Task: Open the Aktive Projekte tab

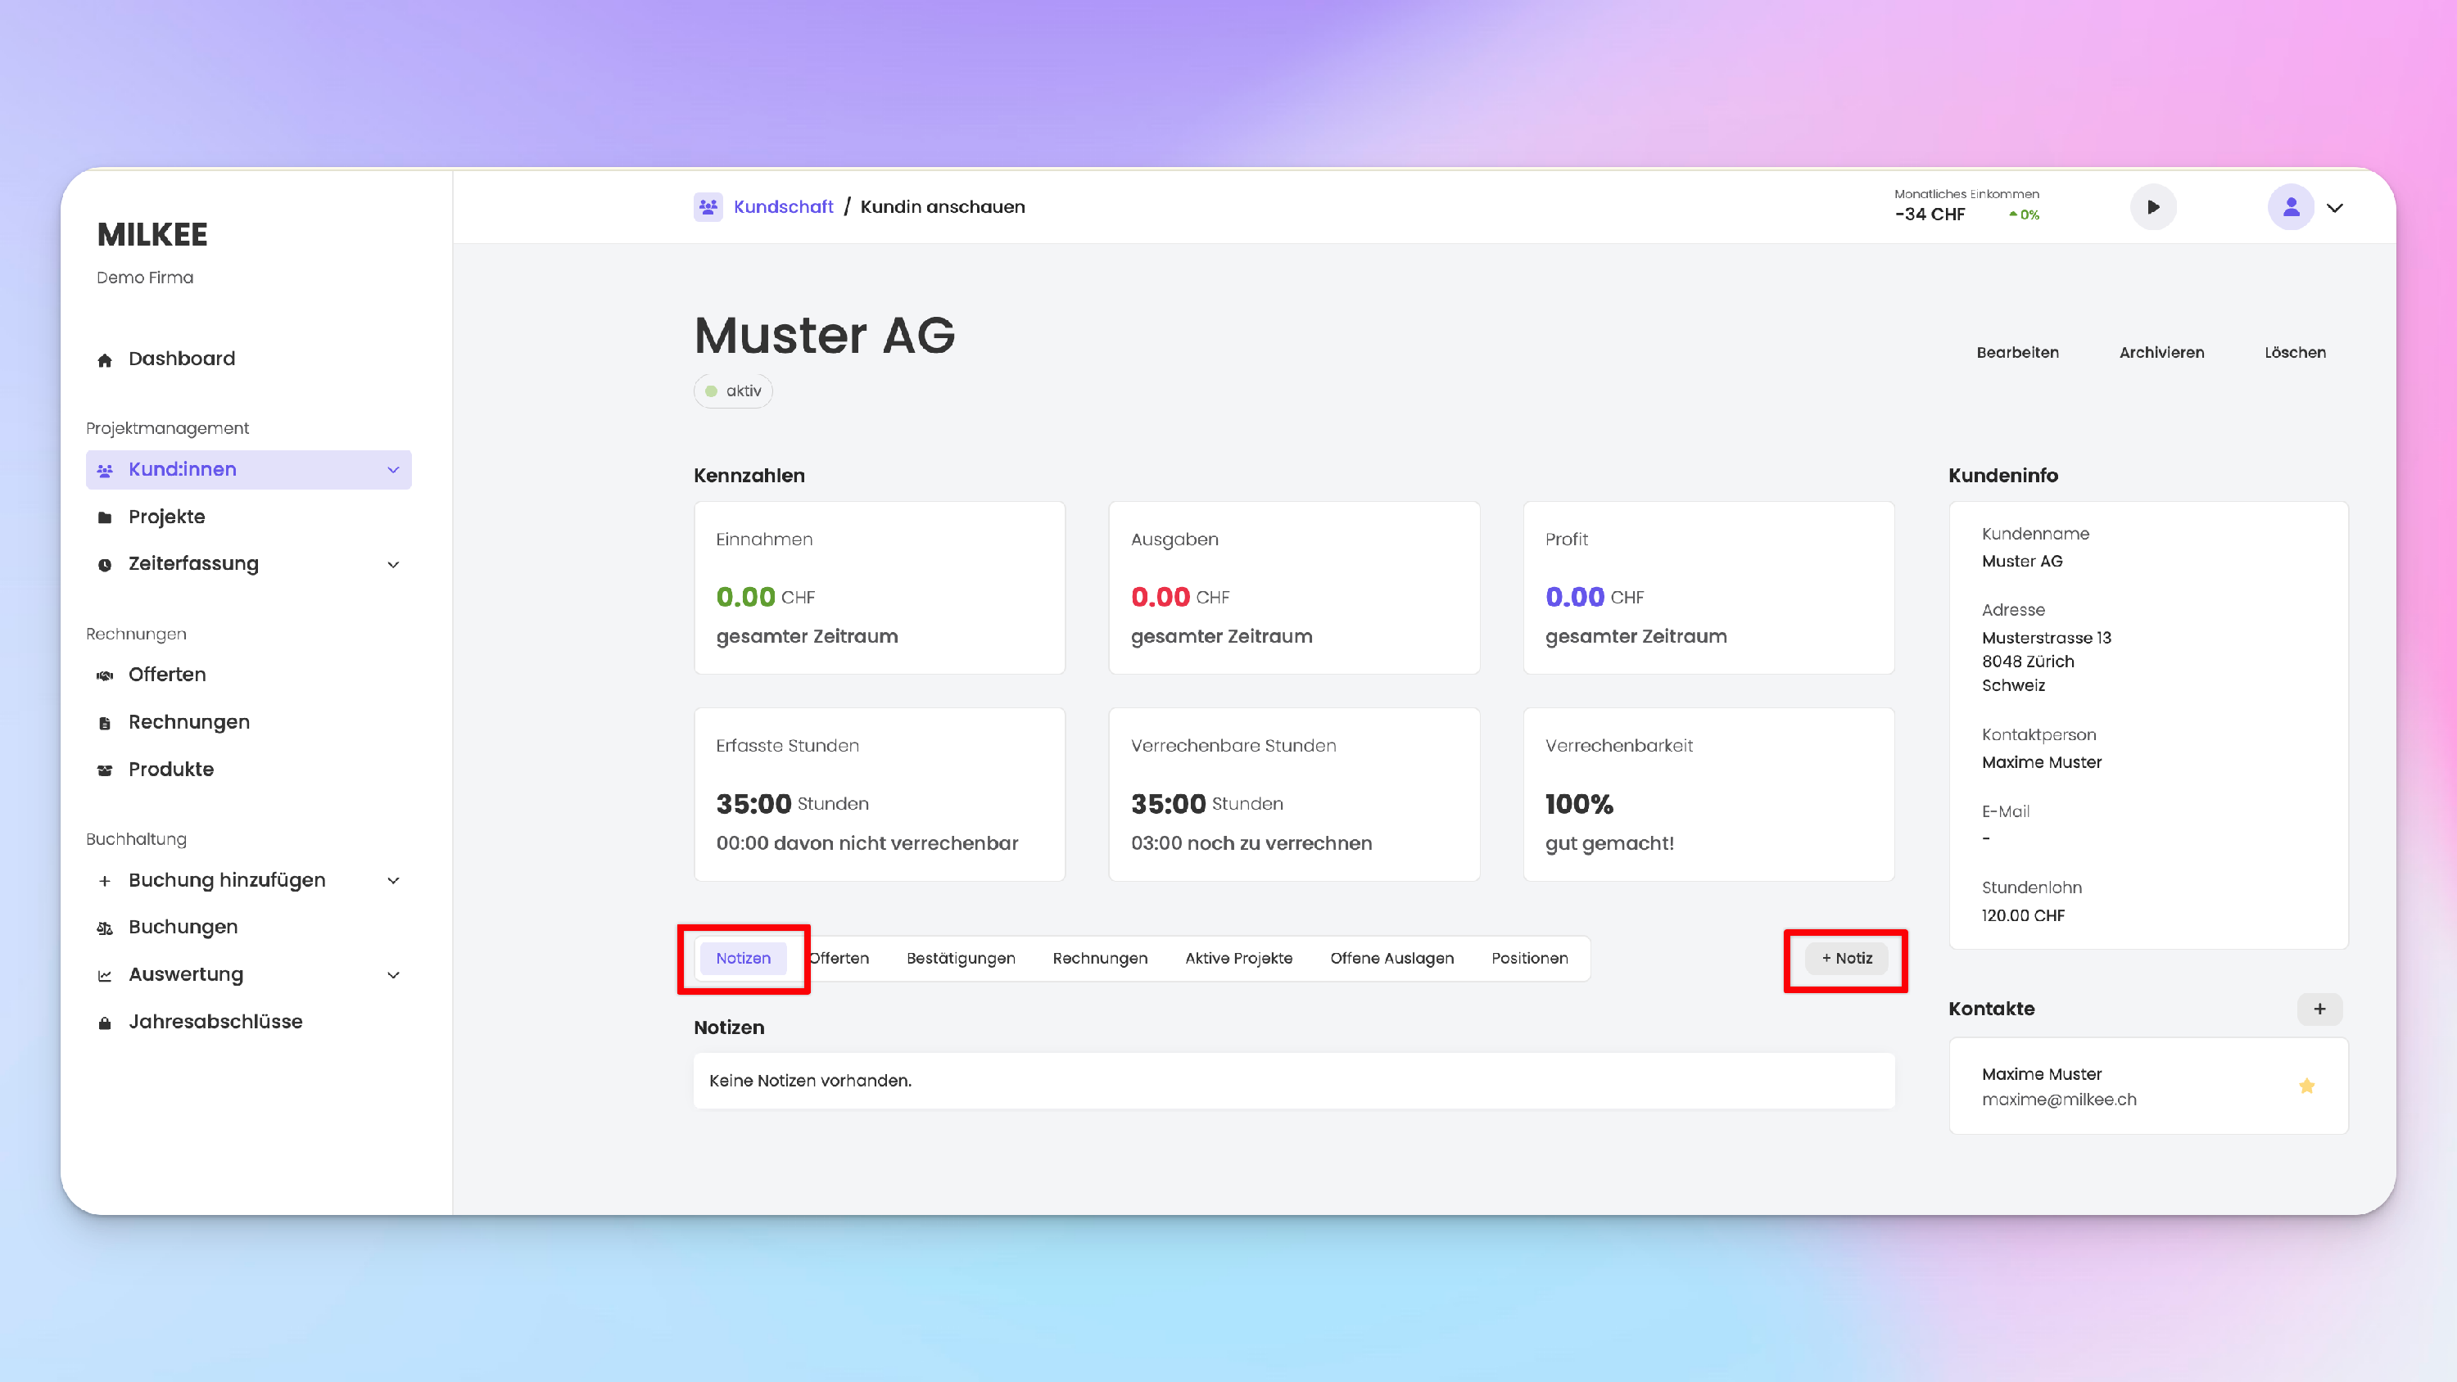Action: pyautogui.click(x=1238, y=958)
